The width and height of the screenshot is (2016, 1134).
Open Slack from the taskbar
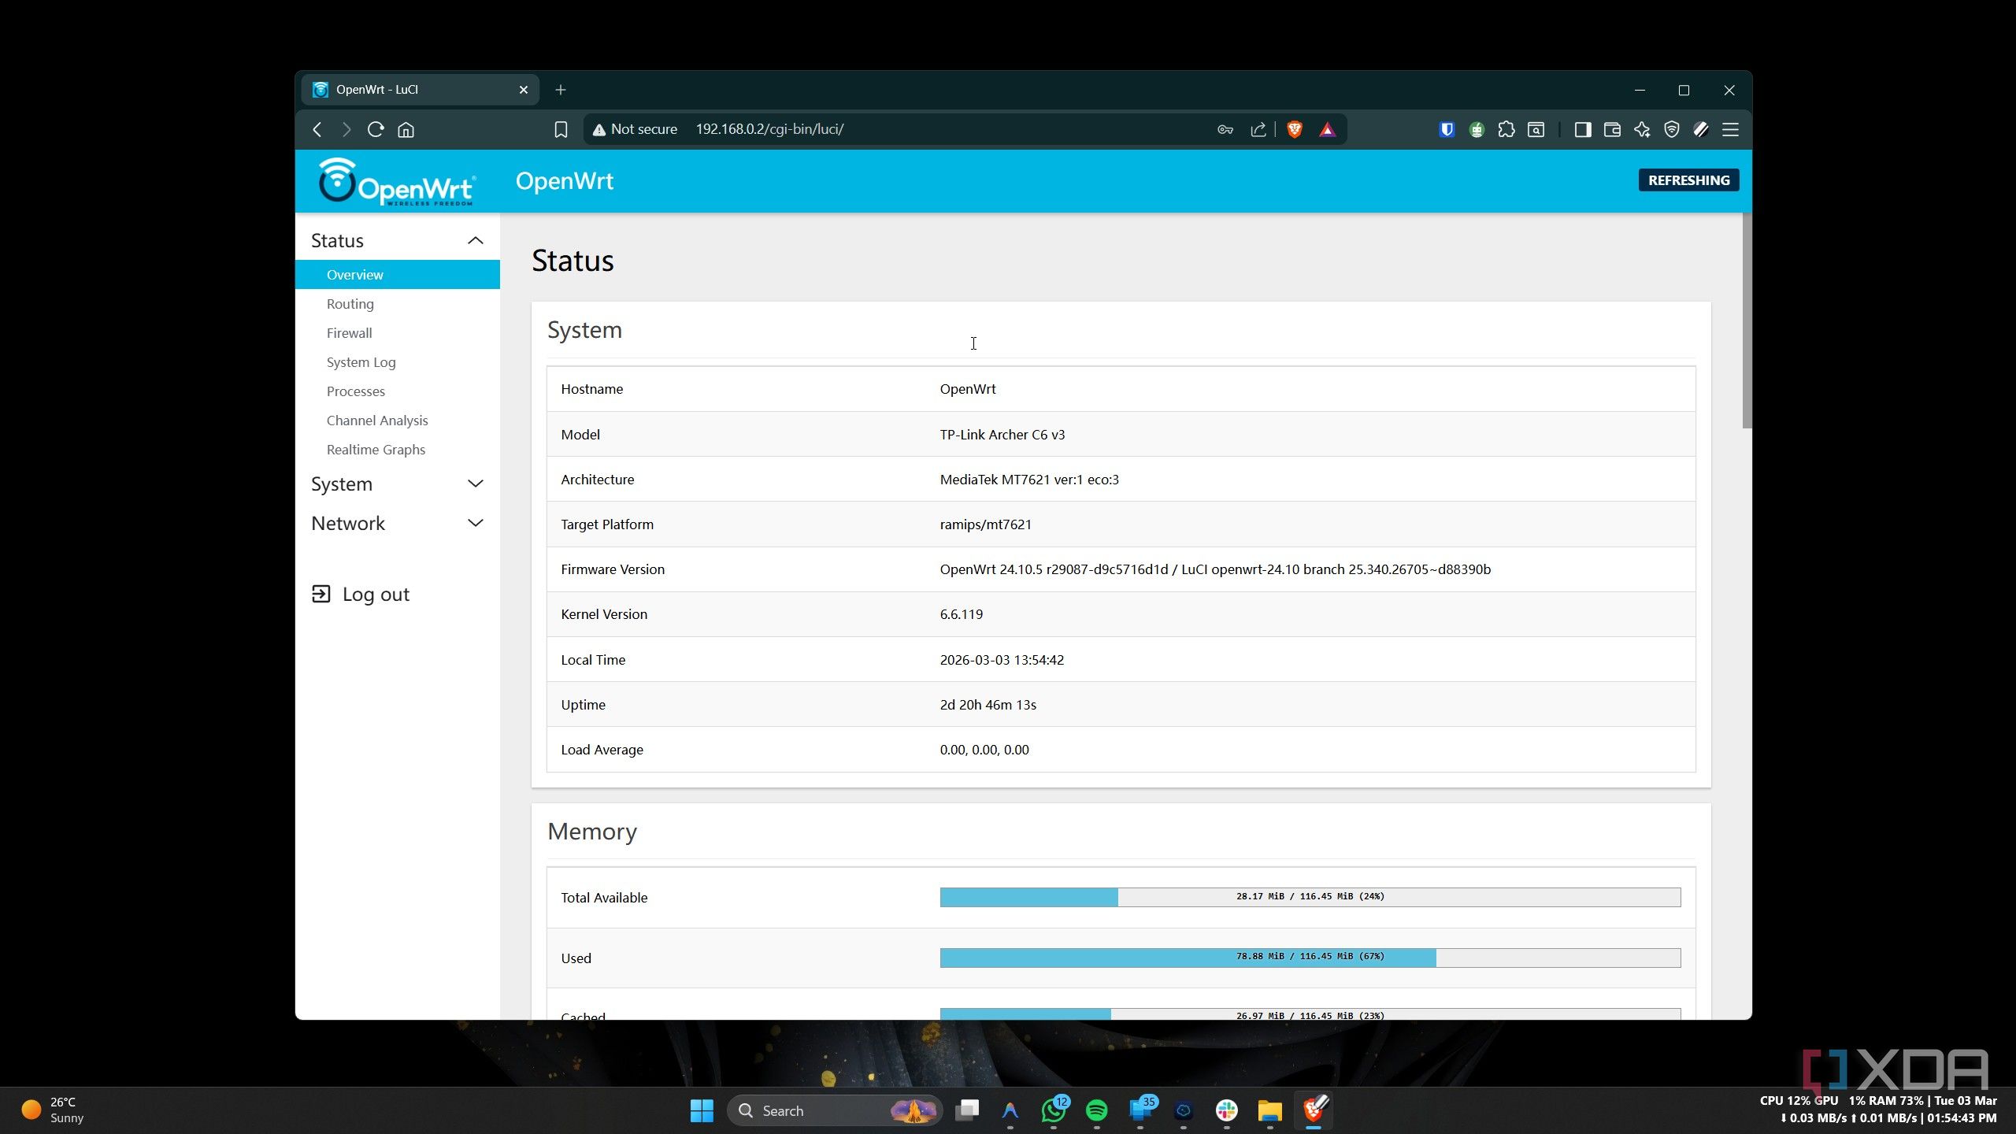point(1227,1110)
